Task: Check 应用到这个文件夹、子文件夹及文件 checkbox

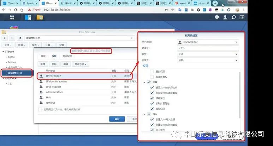Action: (x=40, y=109)
